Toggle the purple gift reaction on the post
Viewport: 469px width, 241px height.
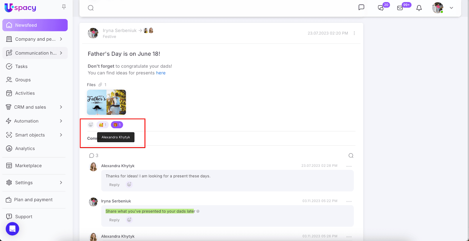point(117,125)
